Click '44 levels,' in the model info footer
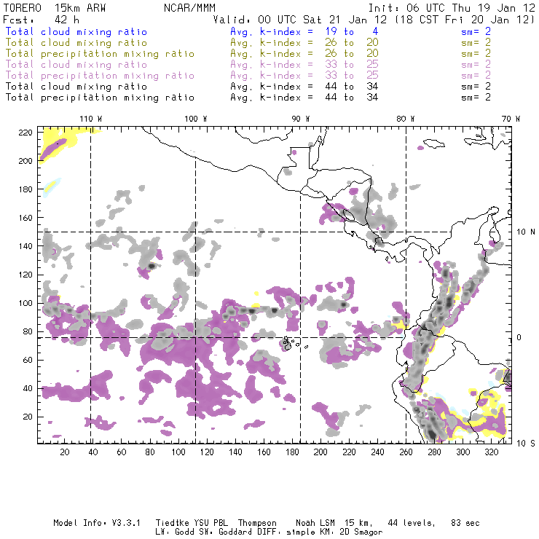Screen dimensions: 539x539 coord(412,523)
